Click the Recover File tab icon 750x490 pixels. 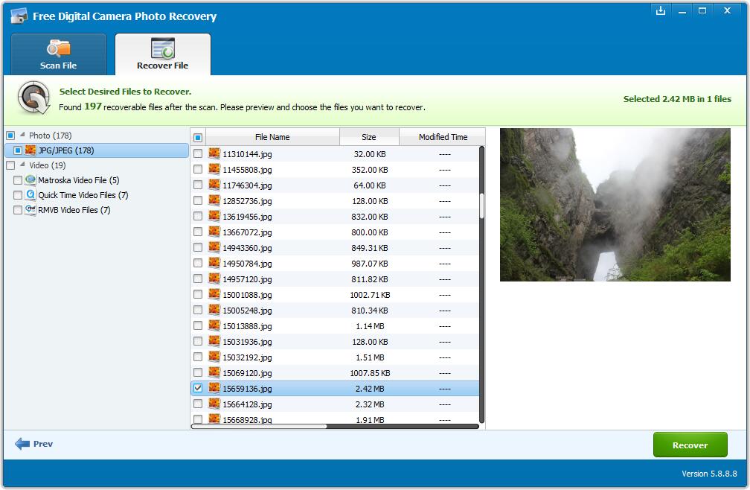(x=163, y=48)
